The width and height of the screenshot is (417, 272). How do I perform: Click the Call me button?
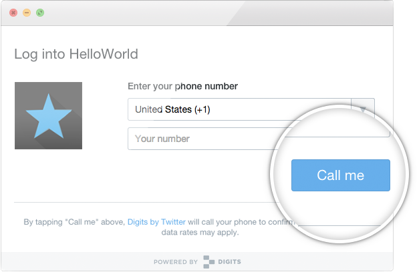coord(341,175)
